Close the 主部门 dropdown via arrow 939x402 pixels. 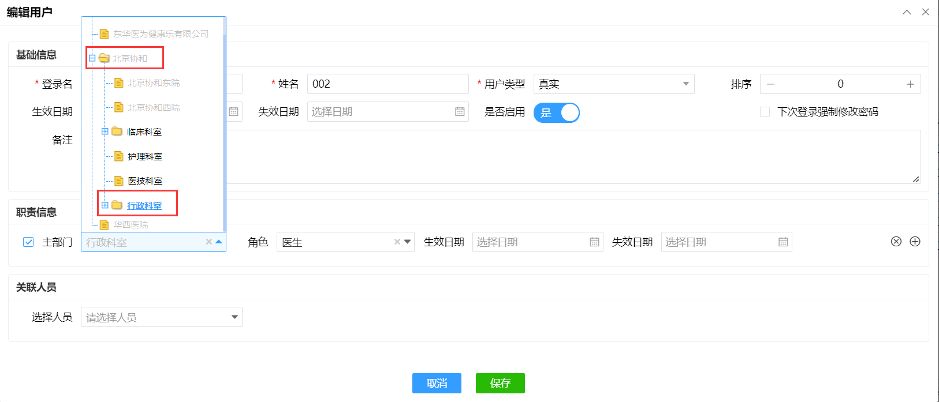(219, 242)
